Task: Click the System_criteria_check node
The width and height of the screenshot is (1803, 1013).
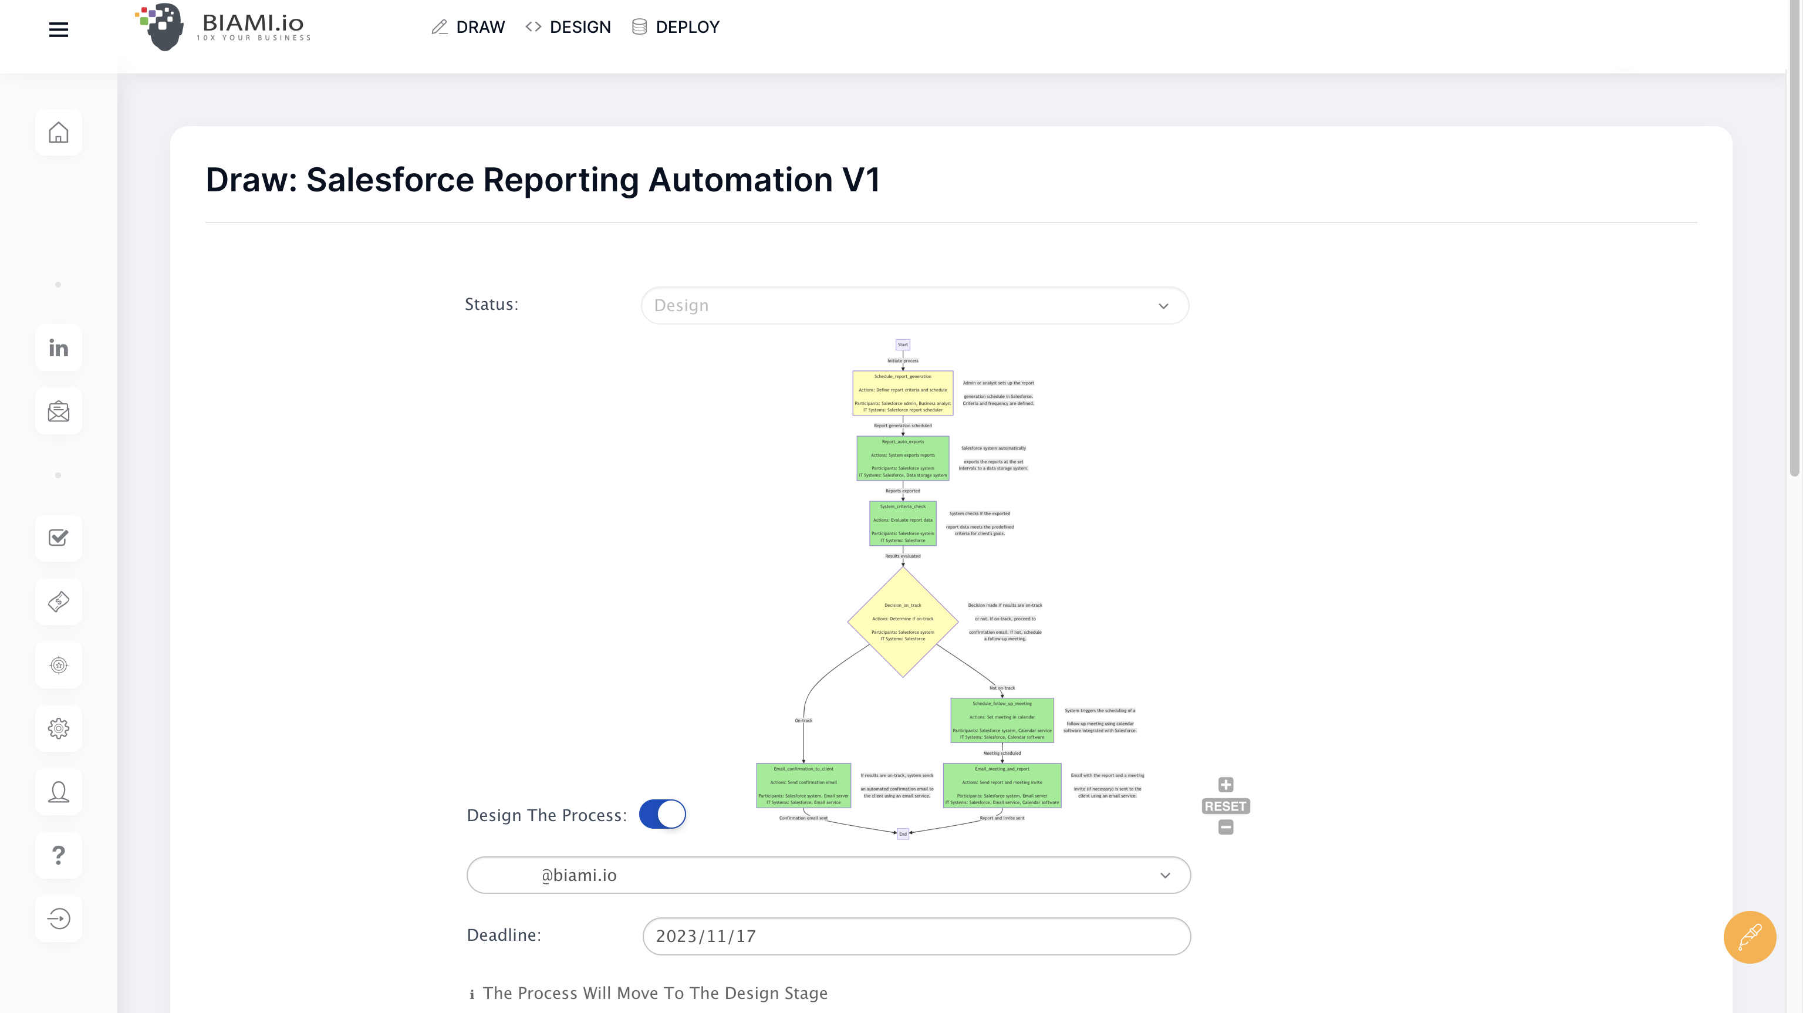Action: (903, 523)
